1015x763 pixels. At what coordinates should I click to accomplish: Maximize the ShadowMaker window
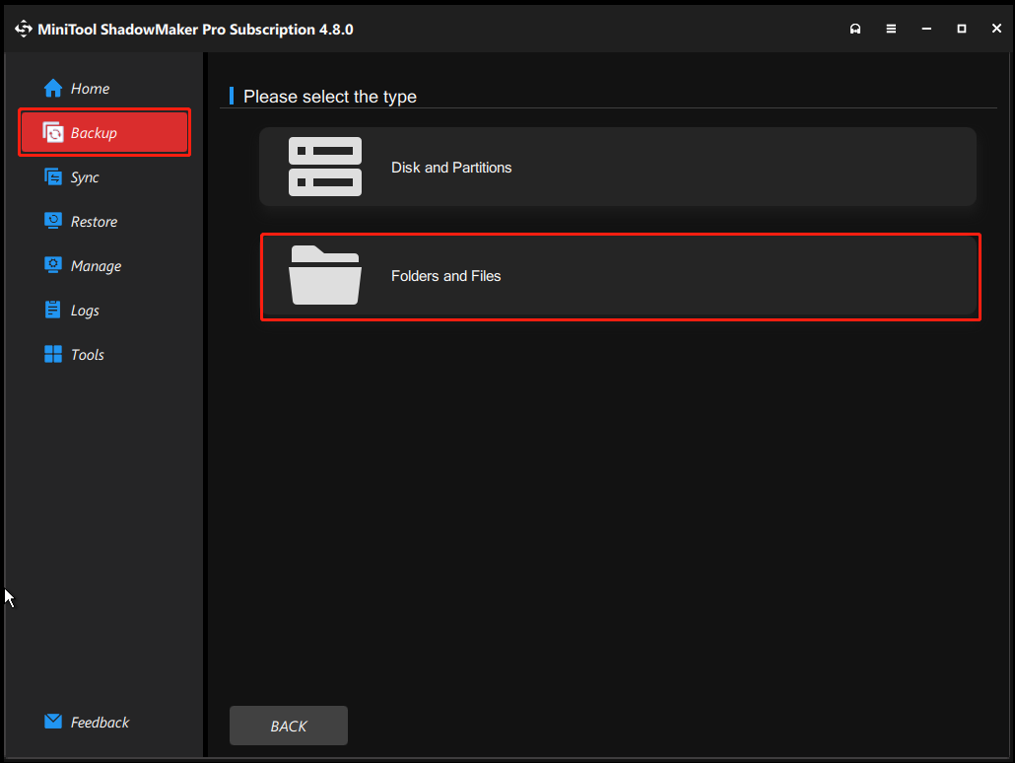coord(962,29)
